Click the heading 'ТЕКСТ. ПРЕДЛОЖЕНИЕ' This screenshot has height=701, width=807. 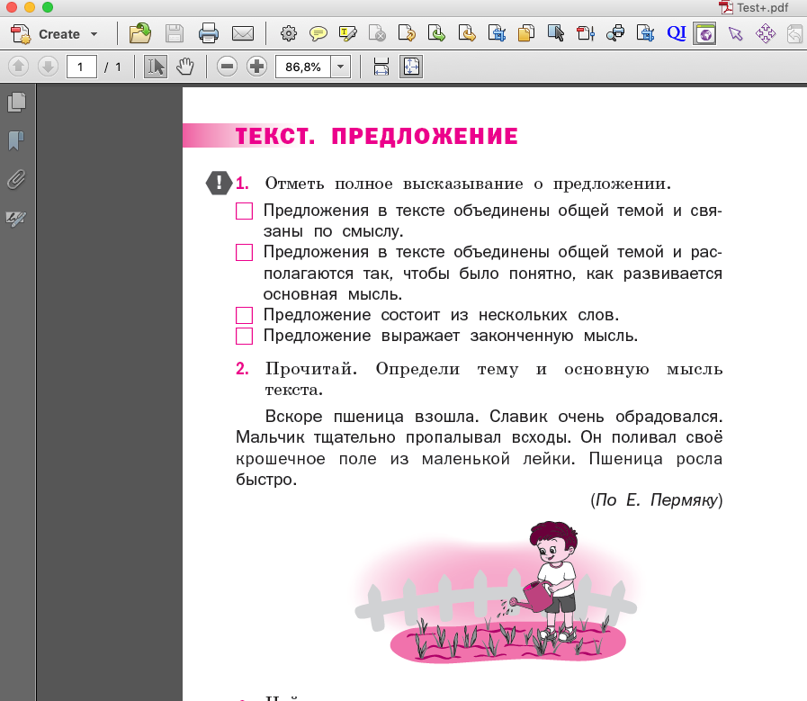pos(377,137)
